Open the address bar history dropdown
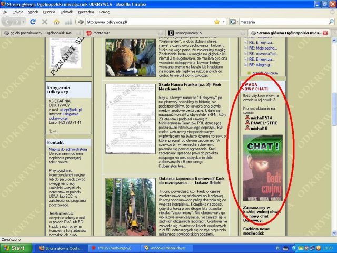337x253 pixels. coord(223,22)
